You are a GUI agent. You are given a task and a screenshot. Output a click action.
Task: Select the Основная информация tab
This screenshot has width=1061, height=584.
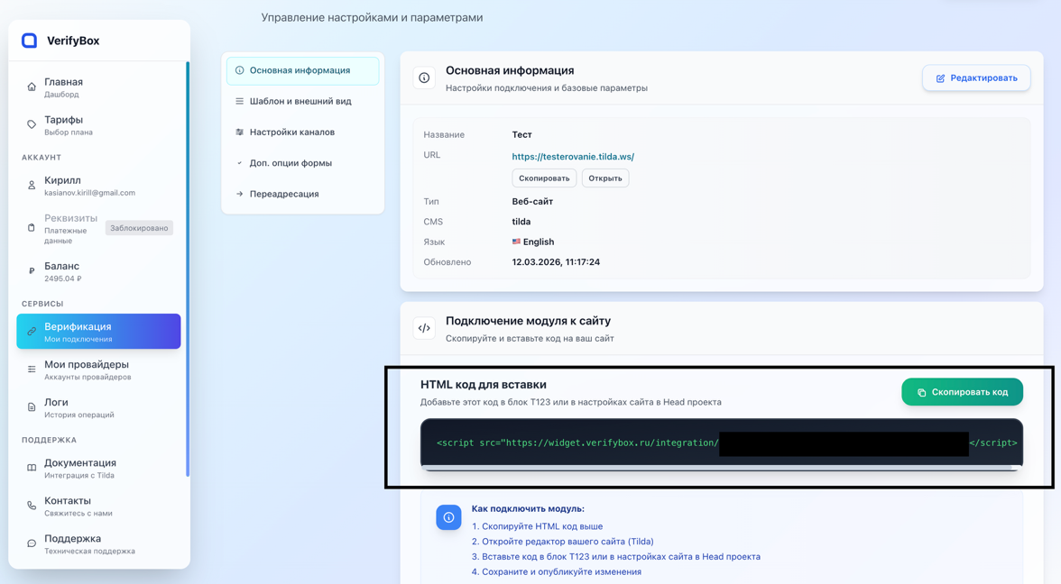tap(302, 70)
